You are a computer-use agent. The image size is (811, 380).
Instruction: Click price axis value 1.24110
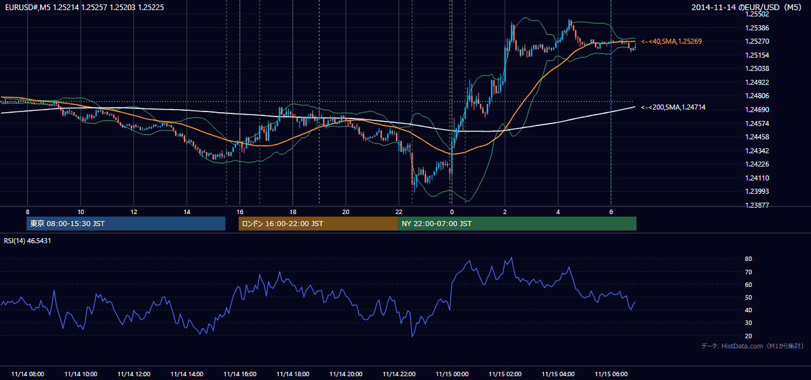pos(758,178)
